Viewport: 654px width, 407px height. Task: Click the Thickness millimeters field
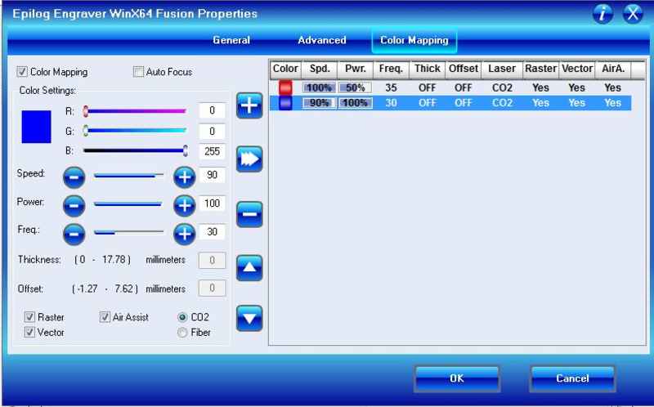pos(212,260)
